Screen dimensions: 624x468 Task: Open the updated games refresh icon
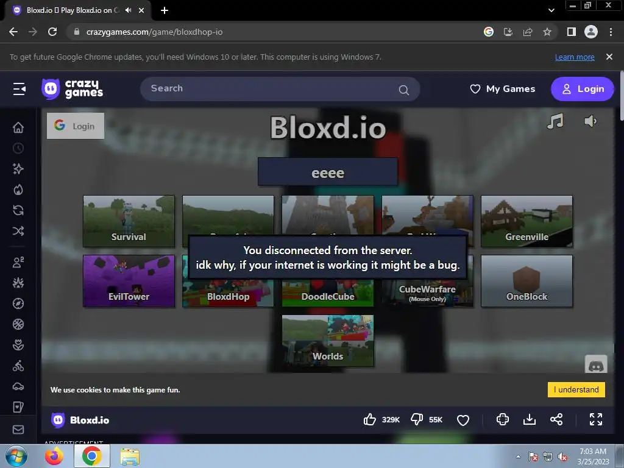pyautogui.click(x=18, y=210)
